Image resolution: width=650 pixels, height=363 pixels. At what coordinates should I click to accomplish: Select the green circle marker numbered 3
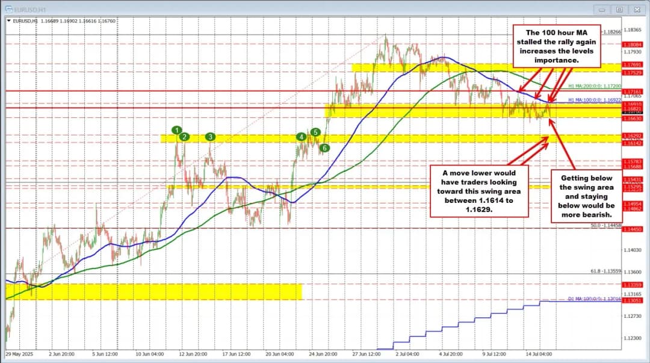[x=210, y=137]
